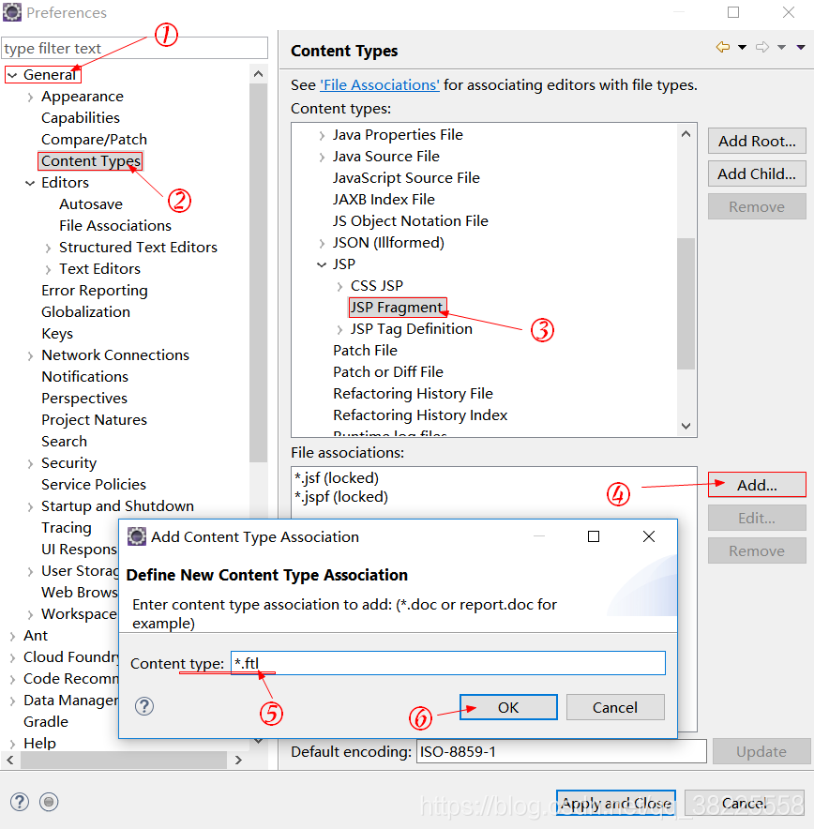The height and width of the screenshot is (829, 814).
Task: Click OK in Add Content Type Association
Action: coord(508,707)
